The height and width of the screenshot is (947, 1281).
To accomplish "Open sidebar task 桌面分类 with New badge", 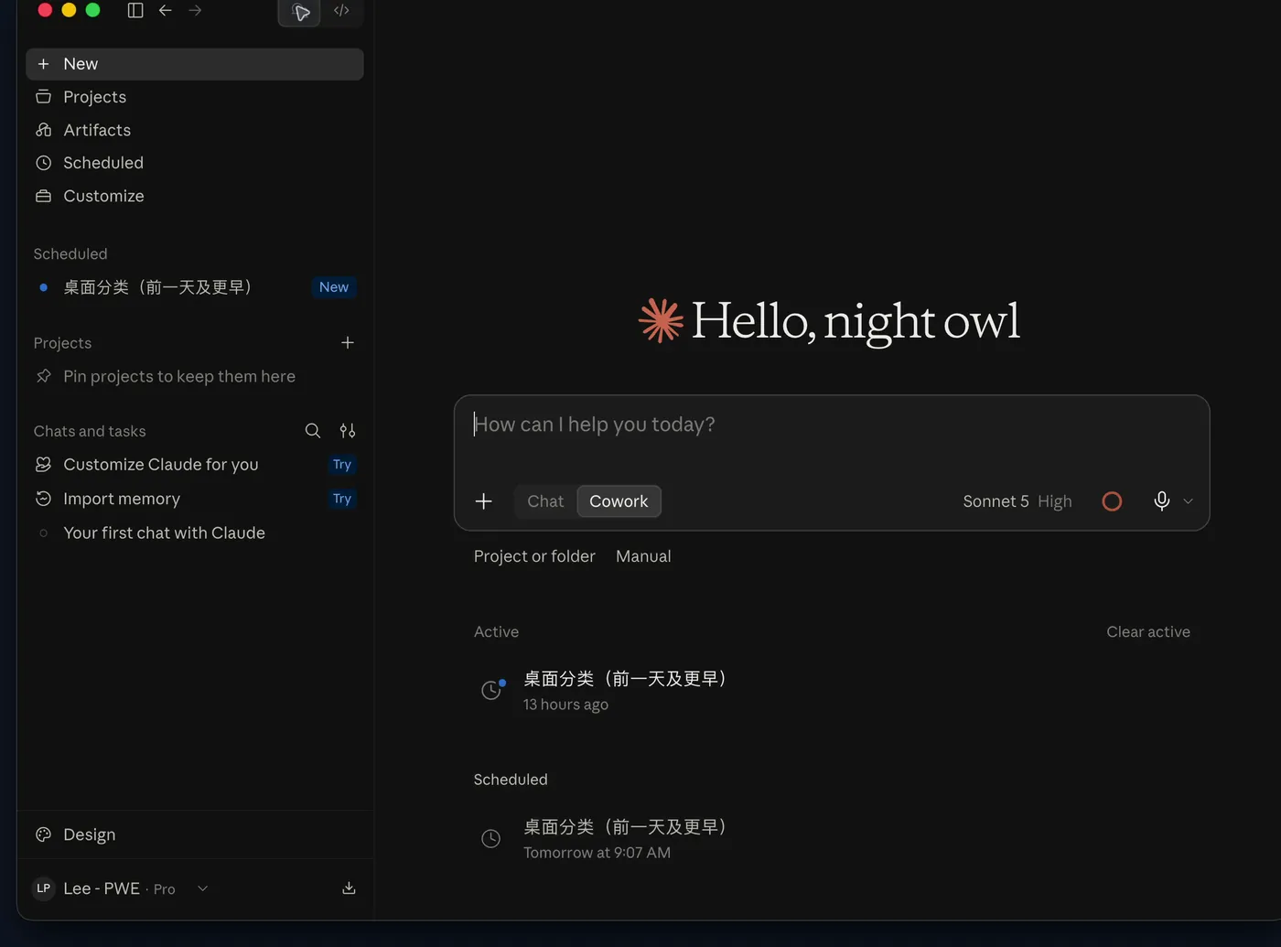I will click(195, 287).
